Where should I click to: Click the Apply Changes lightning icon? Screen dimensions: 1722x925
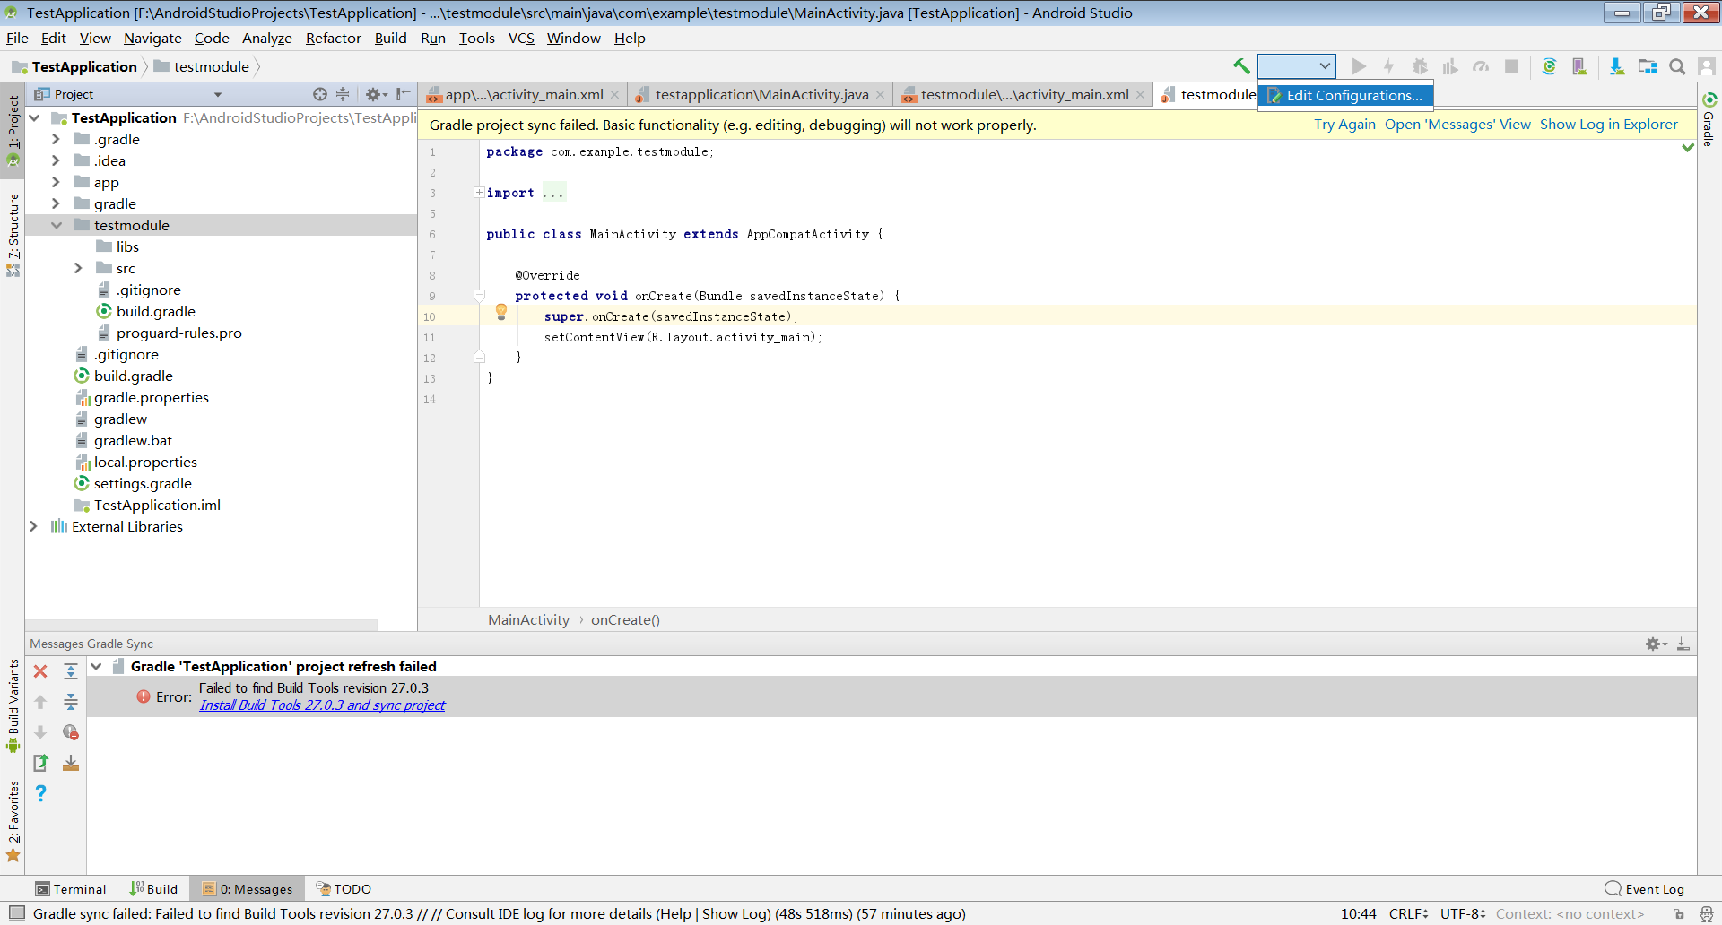click(x=1388, y=66)
